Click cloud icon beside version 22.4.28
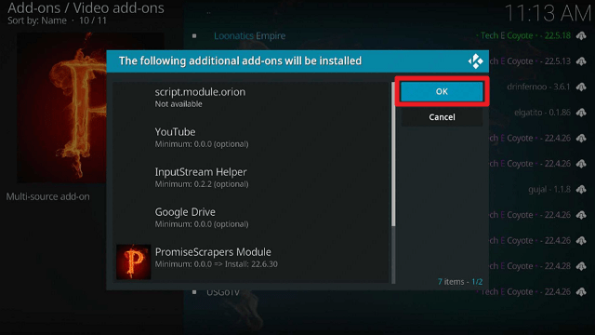 click(581, 266)
